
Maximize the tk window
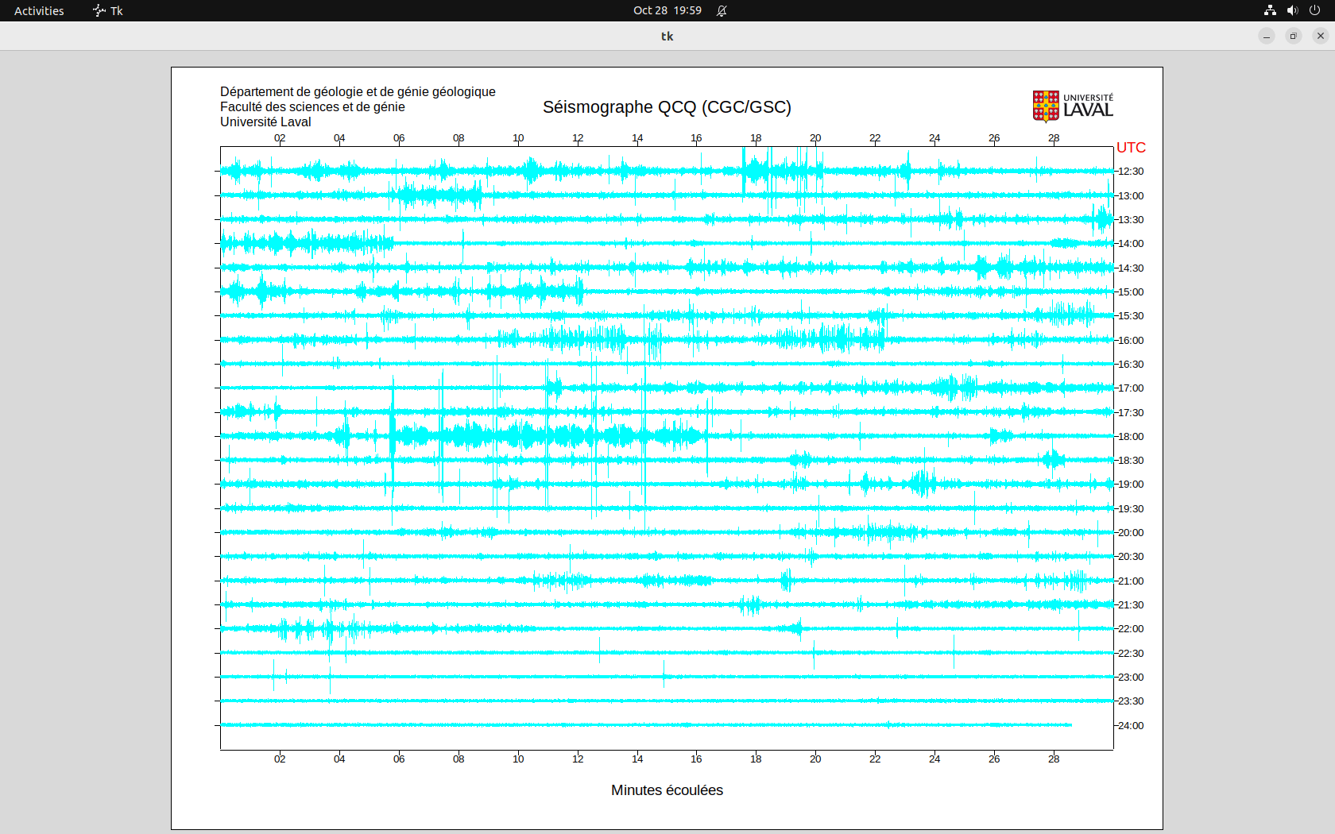(1294, 36)
